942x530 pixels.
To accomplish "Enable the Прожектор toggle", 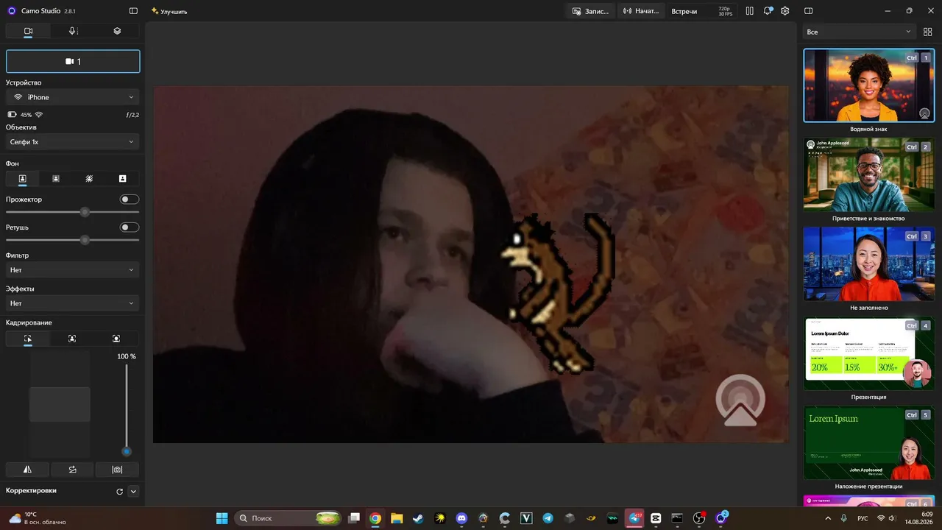I will 130,199.
